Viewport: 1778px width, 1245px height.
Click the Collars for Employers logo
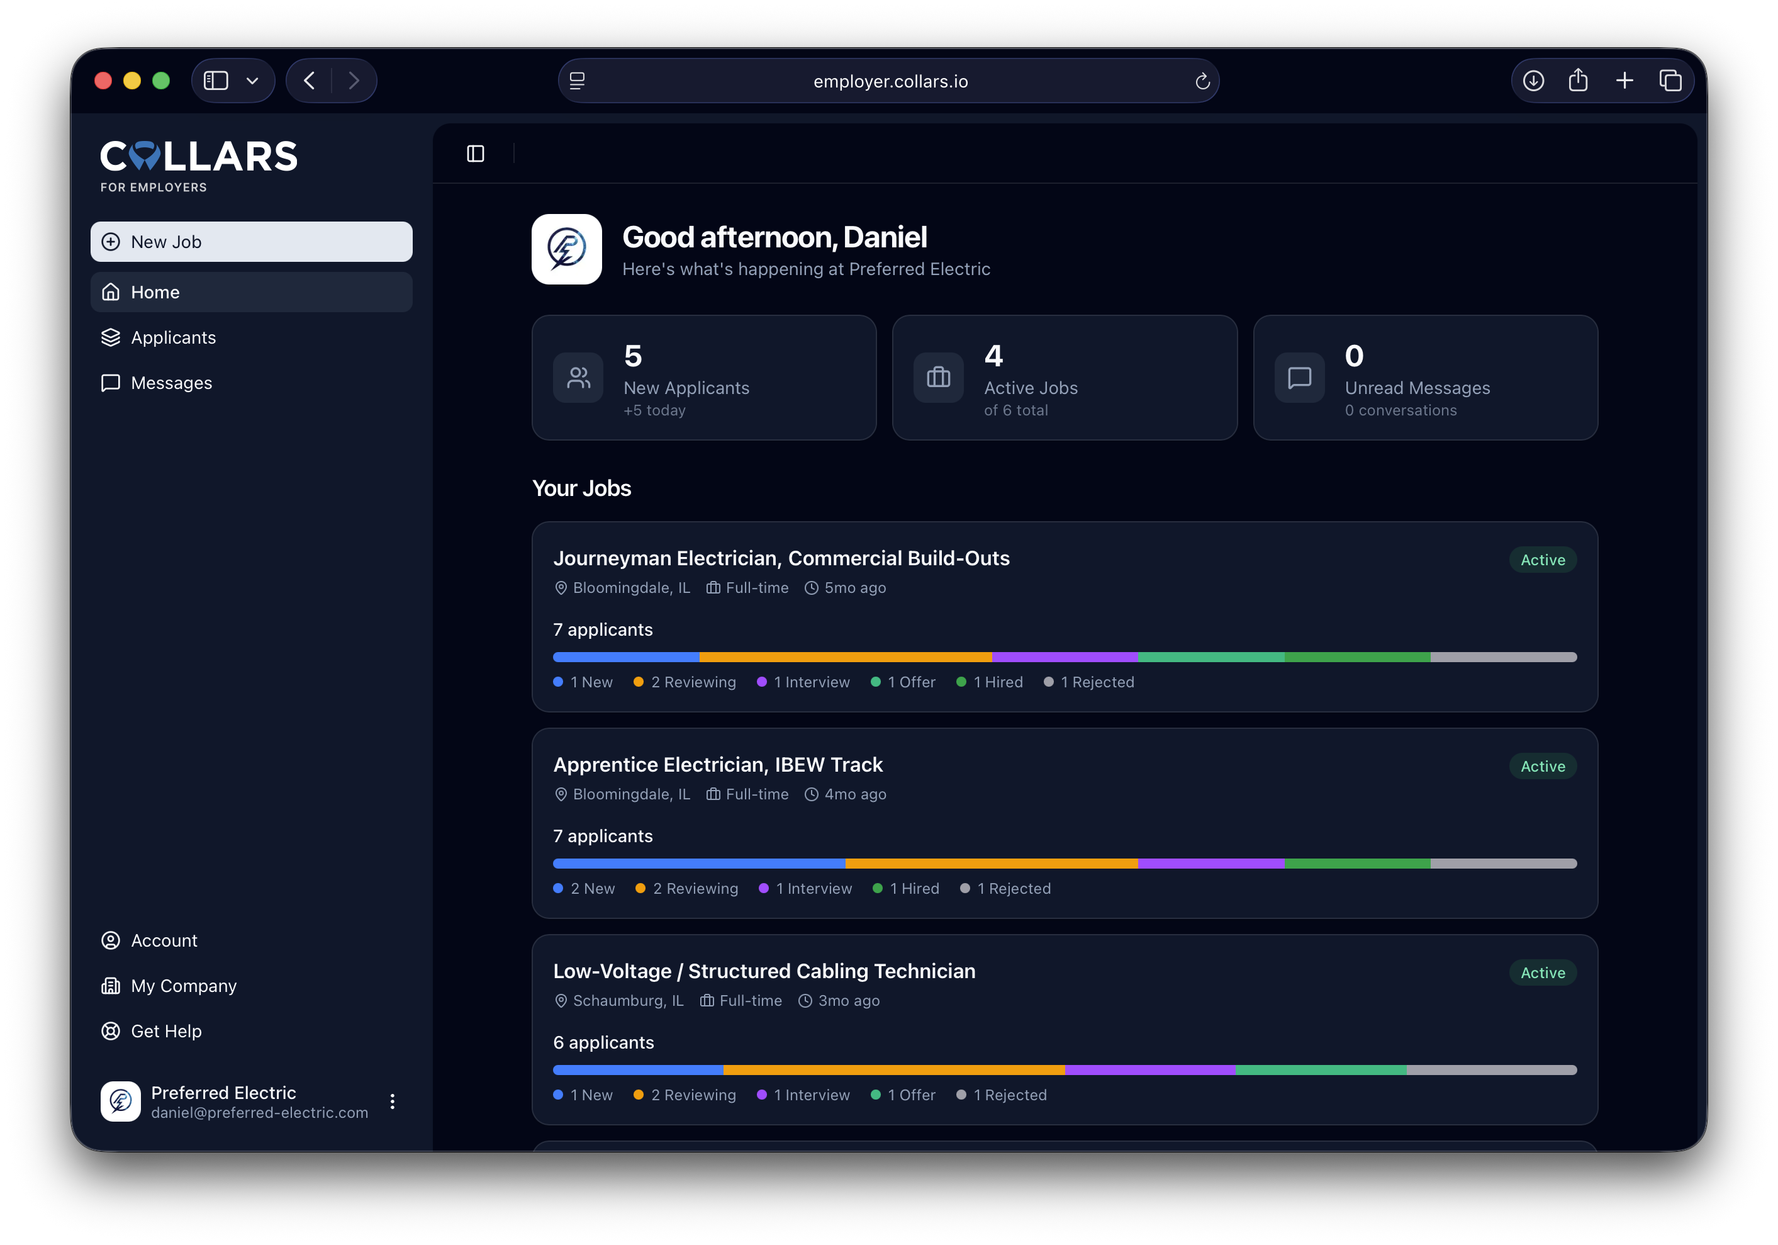(199, 165)
